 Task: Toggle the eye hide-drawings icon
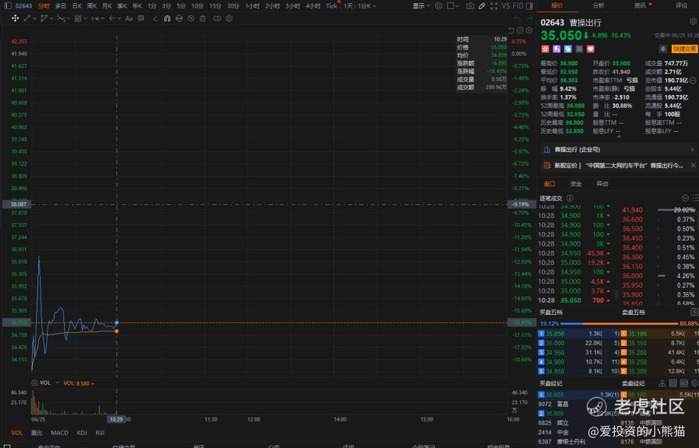[179, 18]
